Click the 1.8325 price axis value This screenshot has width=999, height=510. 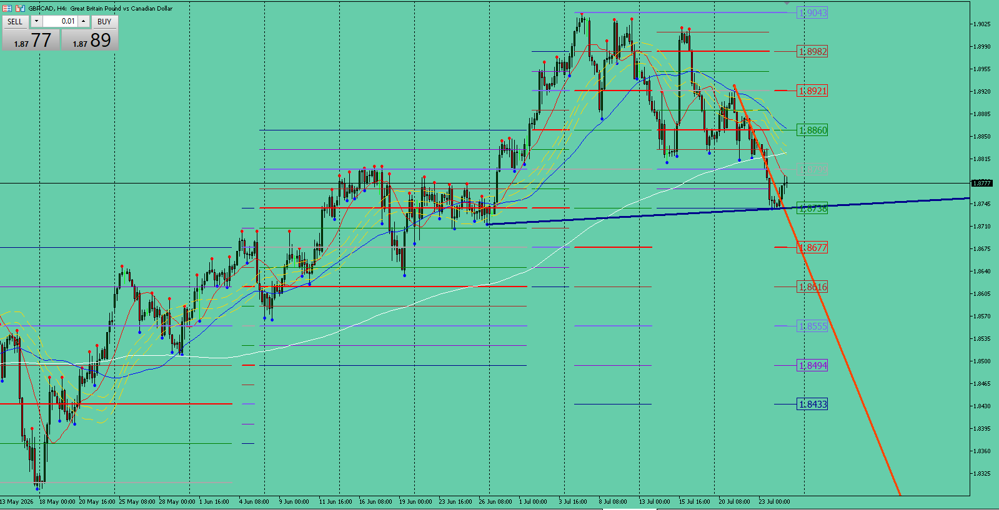[982, 474]
